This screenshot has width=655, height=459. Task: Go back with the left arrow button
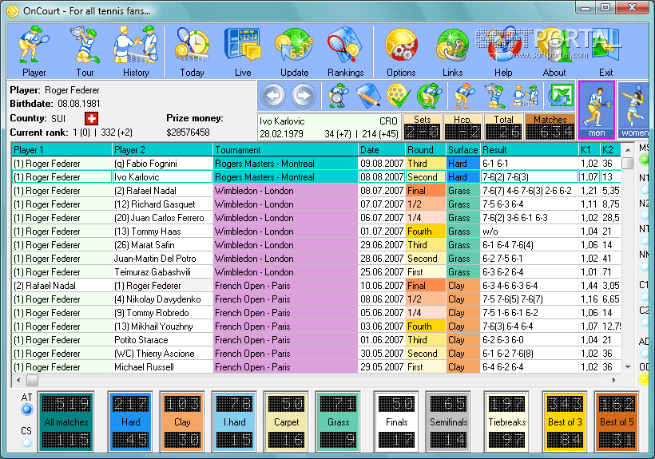coord(272,96)
